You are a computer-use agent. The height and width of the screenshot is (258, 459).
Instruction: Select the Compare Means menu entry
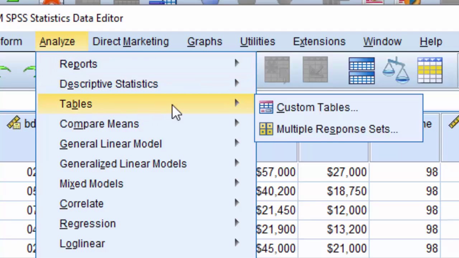click(99, 124)
